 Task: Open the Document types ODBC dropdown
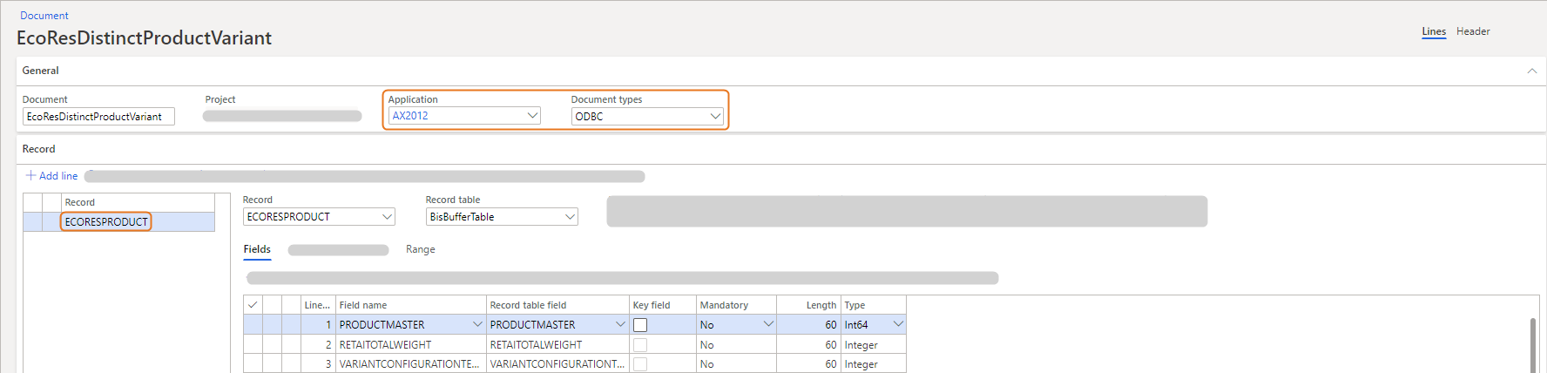[x=715, y=117]
